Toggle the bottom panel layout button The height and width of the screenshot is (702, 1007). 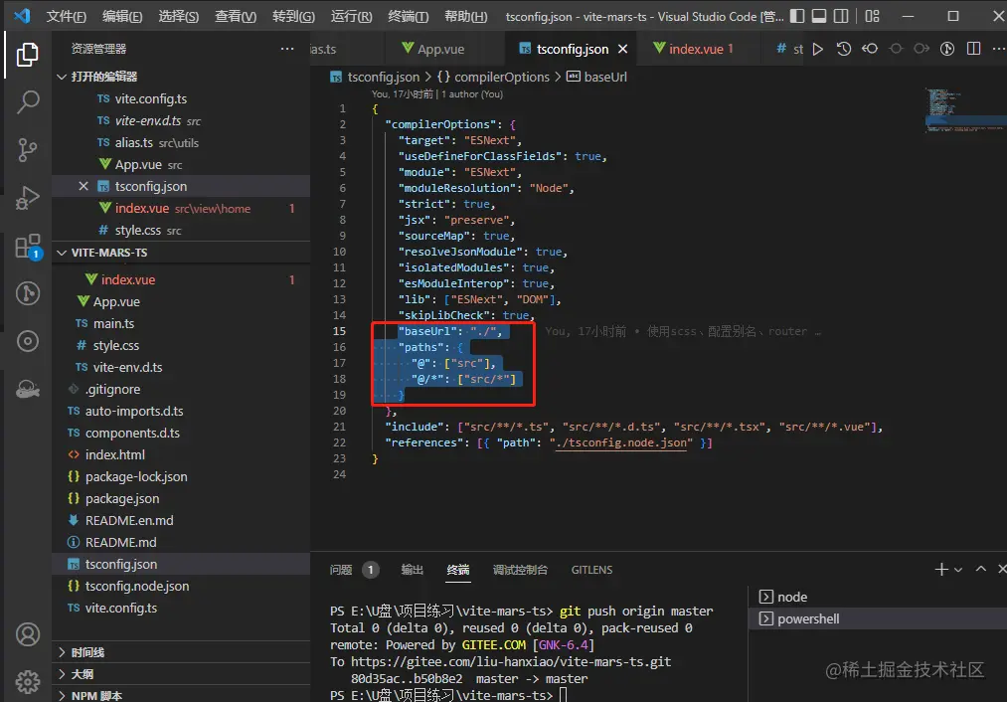coord(818,17)
